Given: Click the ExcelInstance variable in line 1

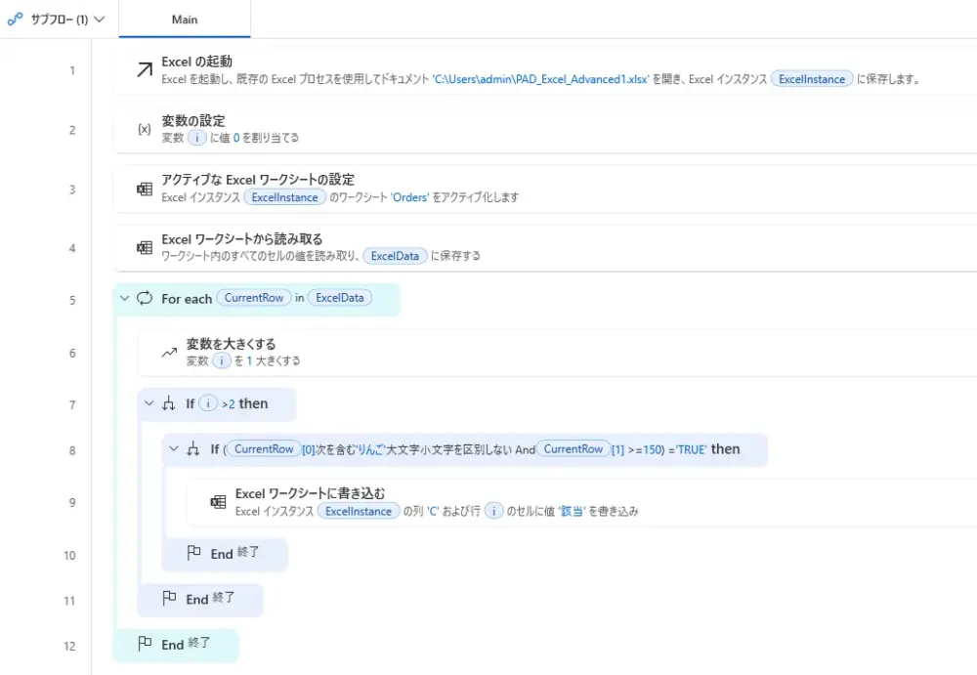Looking at the screenshot, I should (812, 79).
